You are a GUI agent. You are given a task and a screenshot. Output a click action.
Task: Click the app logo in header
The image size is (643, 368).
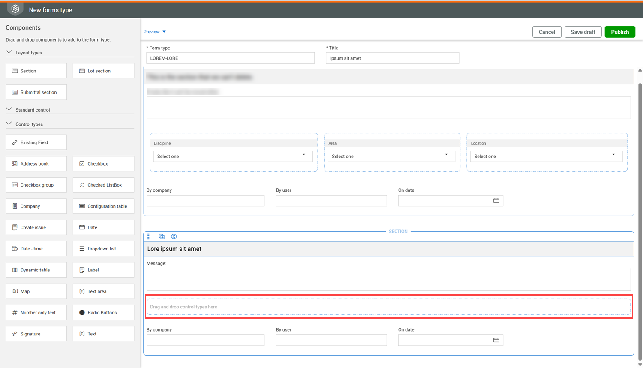[15, 9]
